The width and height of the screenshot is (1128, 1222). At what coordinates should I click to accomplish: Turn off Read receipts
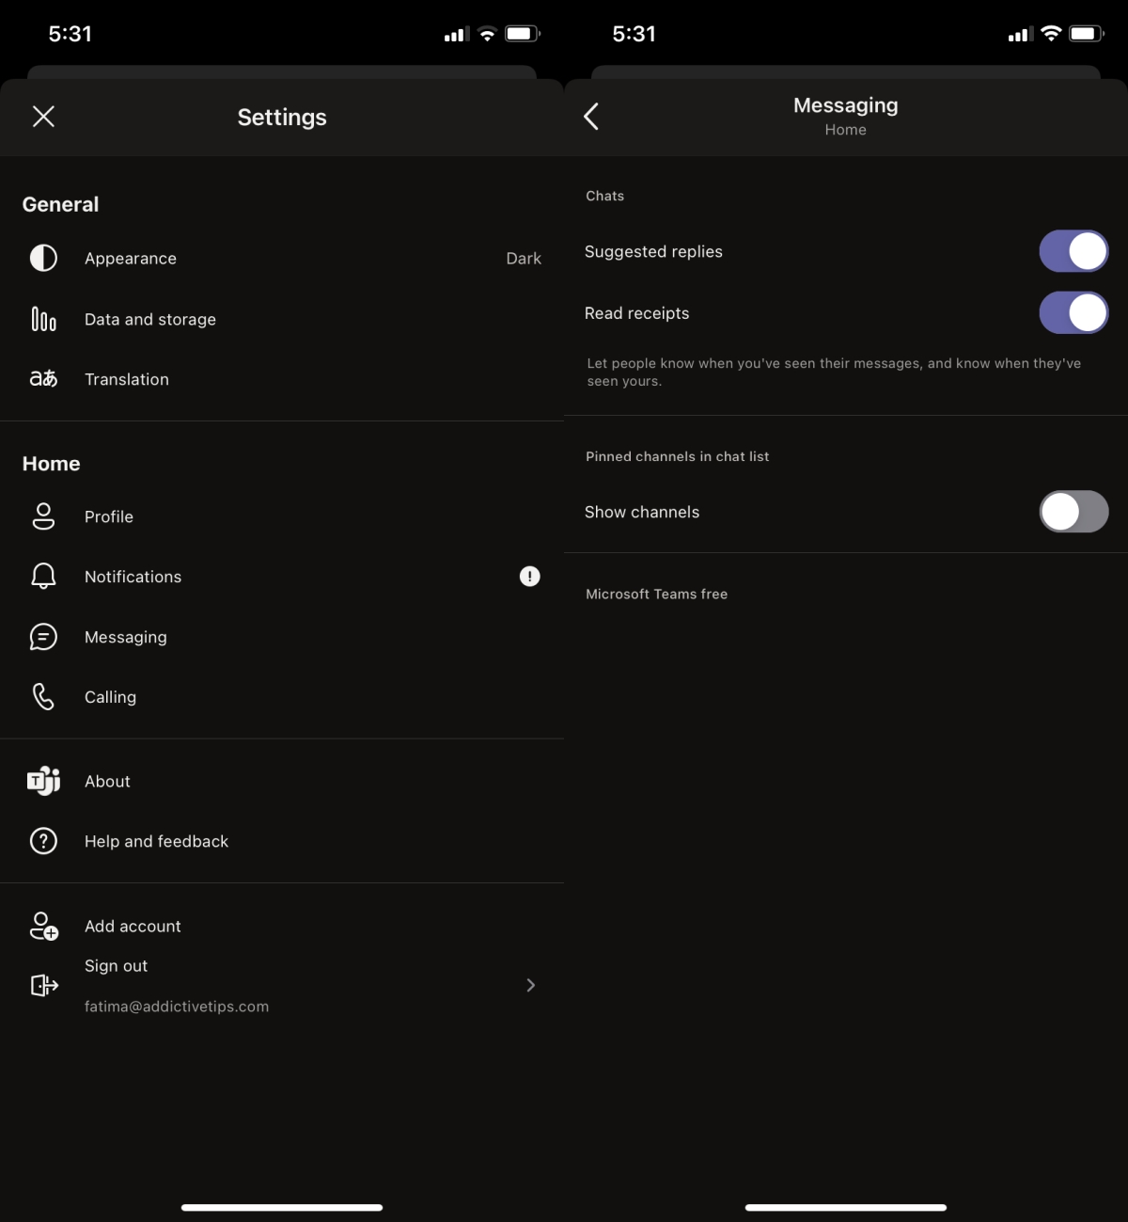click(1073, 313)
